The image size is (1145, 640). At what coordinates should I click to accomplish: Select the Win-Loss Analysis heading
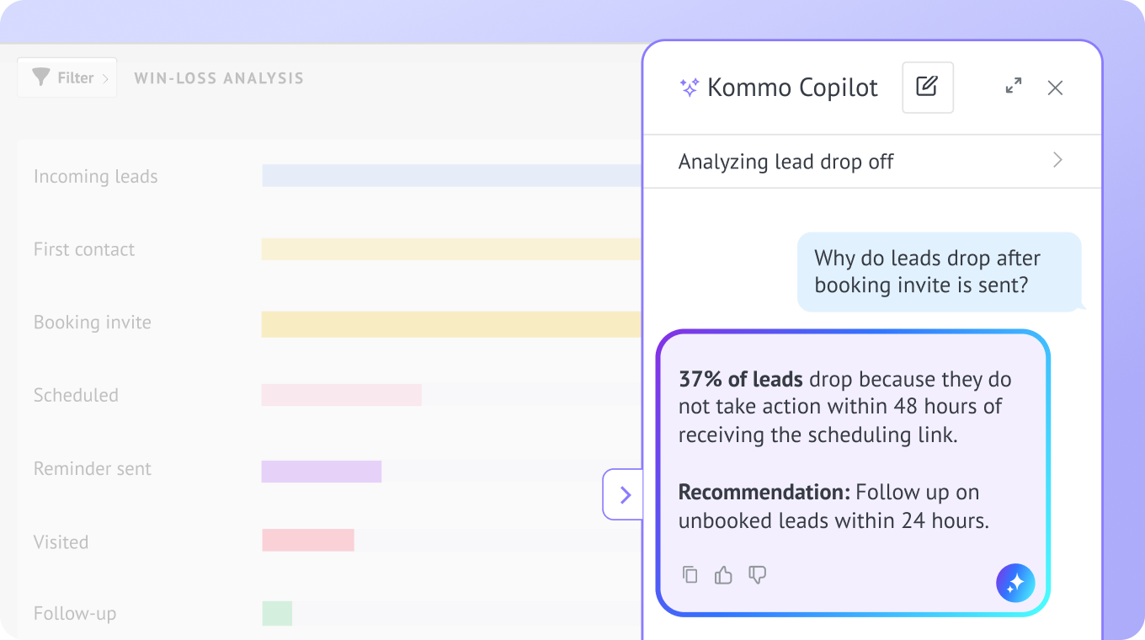click(219, 78)
